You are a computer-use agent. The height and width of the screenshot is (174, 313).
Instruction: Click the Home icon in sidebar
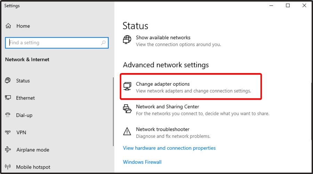tap(9, 26)
